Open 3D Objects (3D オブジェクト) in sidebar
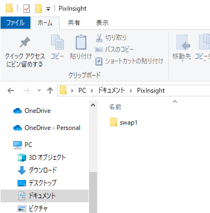Screen dimensions: 210x213 42,158
